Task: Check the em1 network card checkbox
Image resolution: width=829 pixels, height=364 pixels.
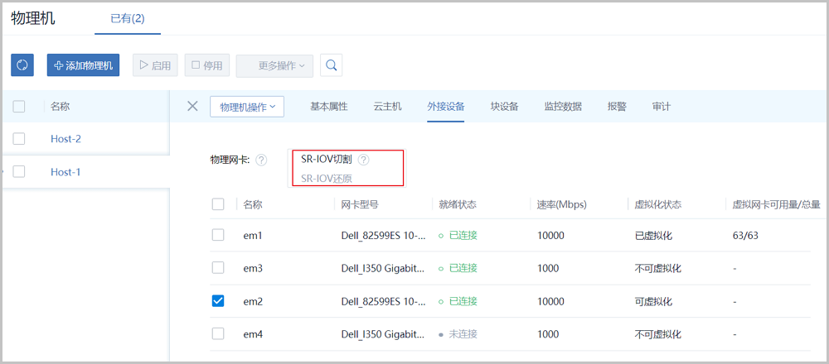Action: point(218,235)
